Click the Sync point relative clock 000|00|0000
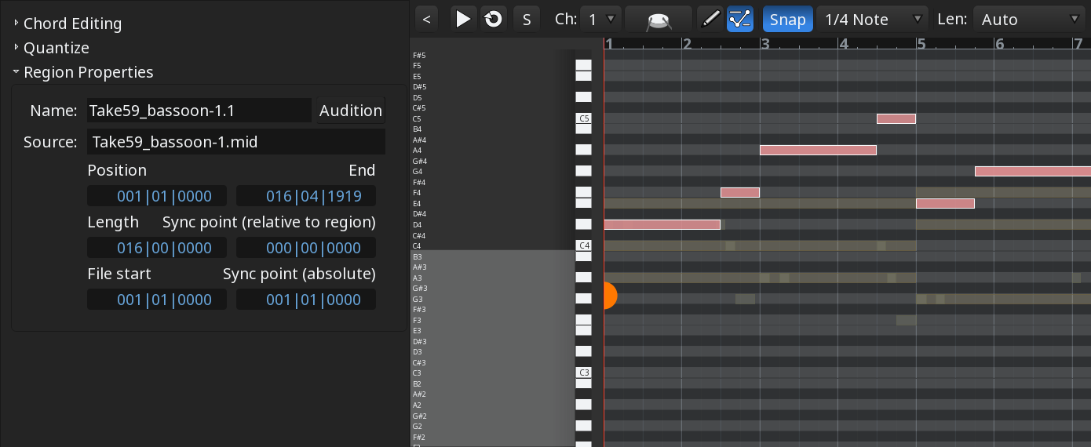This screenshot has height=447, width=1091. point(306,248)
